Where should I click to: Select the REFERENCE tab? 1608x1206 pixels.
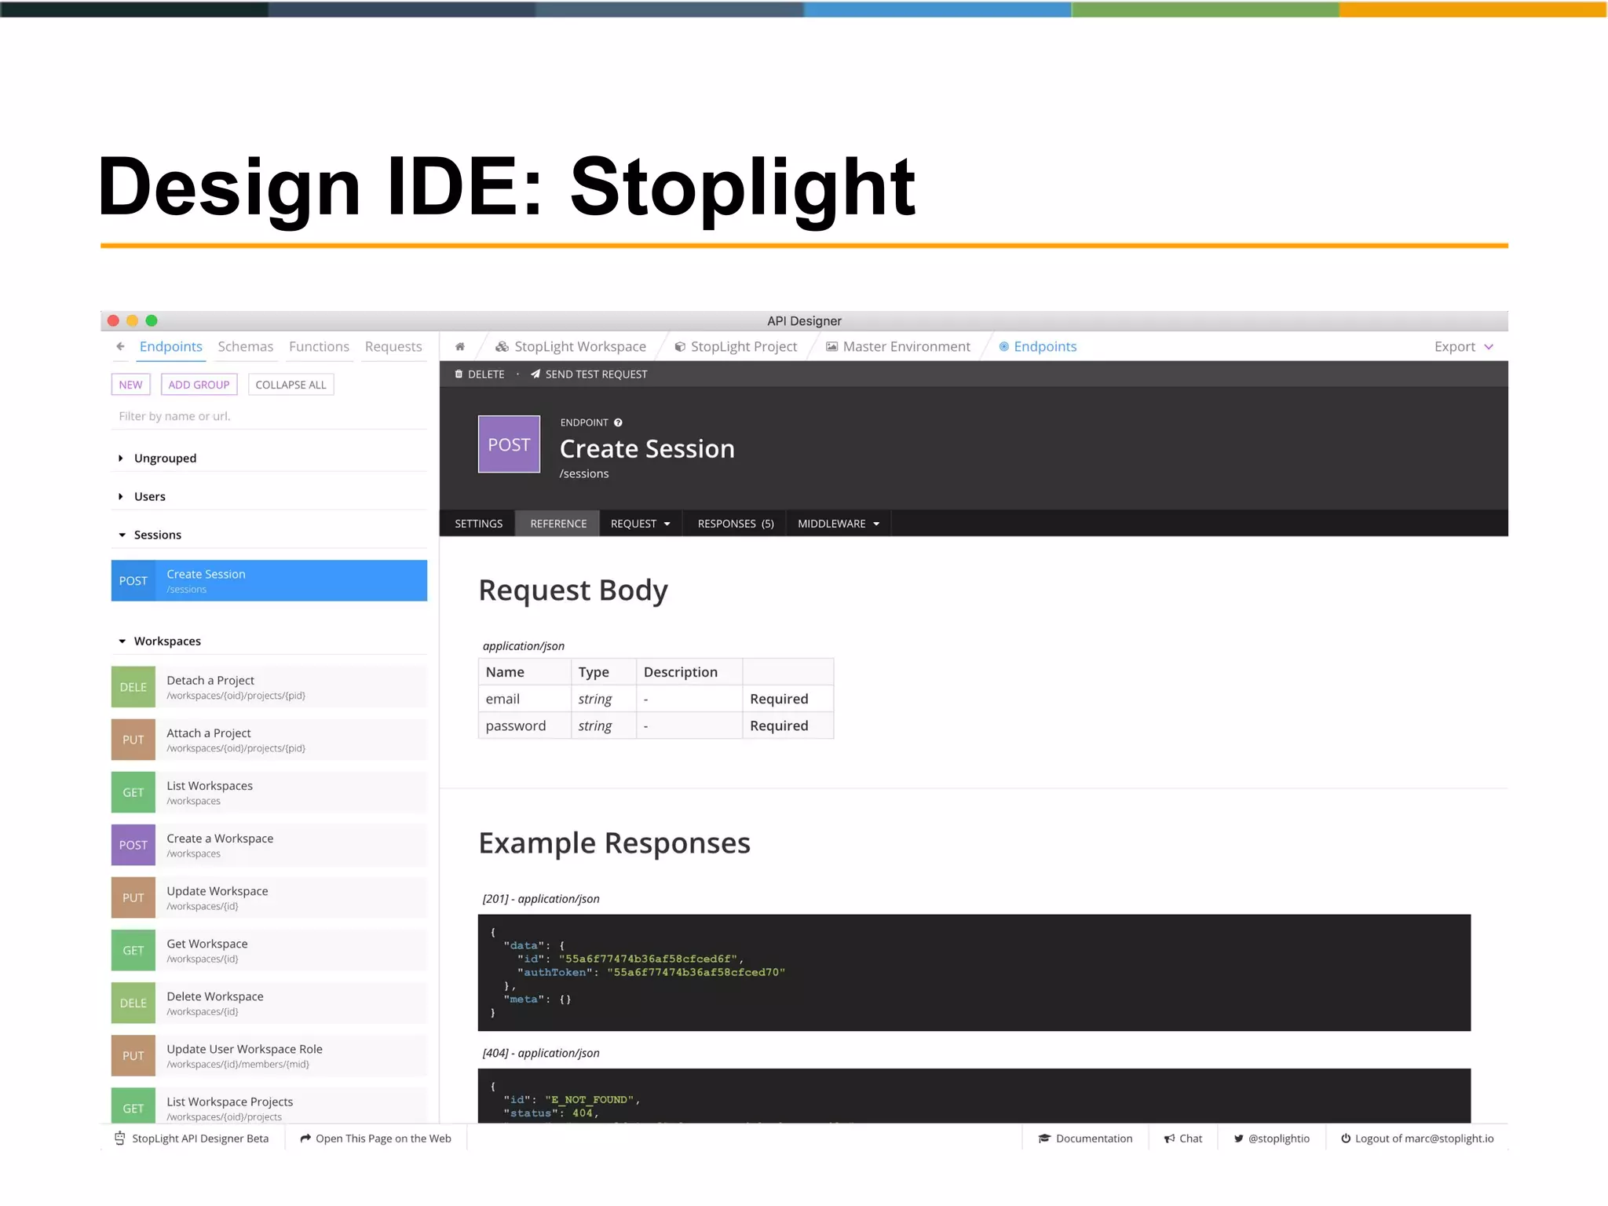[558, 524]
